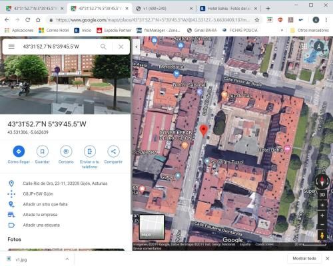Switch to Mapa layer thumbnail
The image size is (333, 266).
click(152, 227)
